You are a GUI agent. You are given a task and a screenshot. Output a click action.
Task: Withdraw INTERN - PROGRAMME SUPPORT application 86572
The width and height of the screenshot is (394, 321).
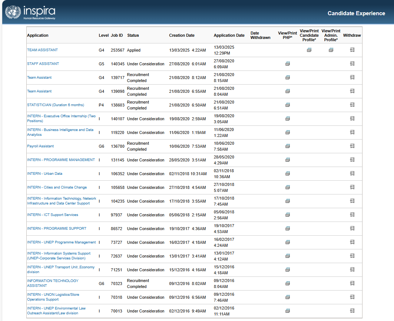click(x=352, y=229)
